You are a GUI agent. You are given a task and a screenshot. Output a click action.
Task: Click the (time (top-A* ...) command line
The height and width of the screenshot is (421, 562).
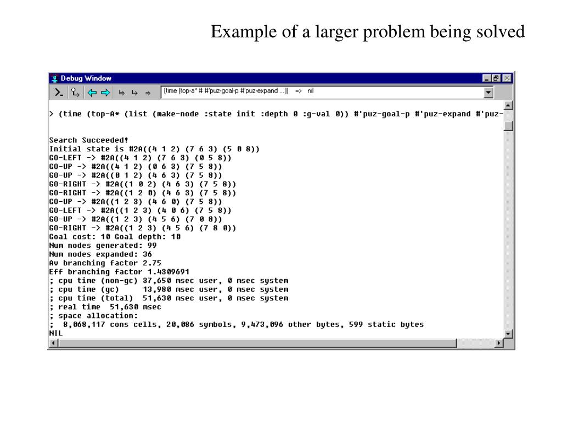tap(276, 114)
